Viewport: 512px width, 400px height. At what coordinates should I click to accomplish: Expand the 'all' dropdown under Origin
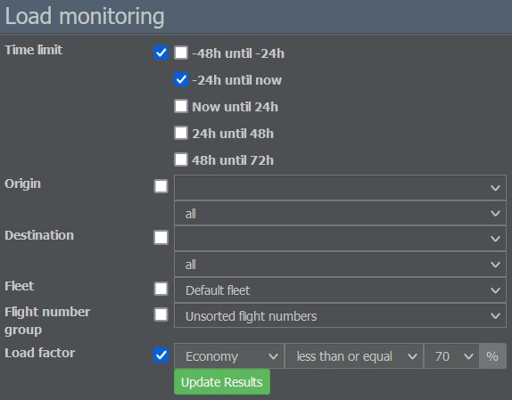(x=340, y=214)
